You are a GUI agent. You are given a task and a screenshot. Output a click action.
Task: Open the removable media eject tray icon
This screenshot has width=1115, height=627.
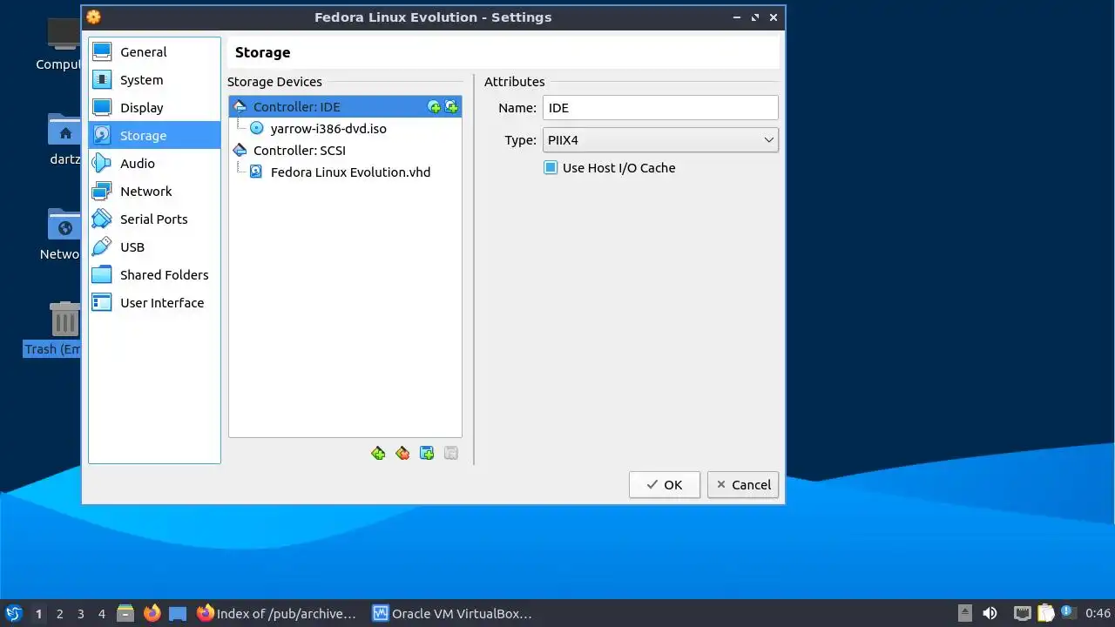pyautogui.click(x=964, y=614)
